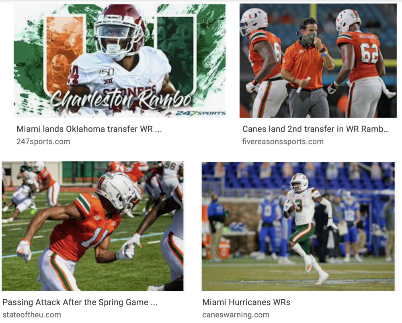Visit the caneswarning.com source link
Viewport: 402px width, 323px height.
(x=236, y=315)
